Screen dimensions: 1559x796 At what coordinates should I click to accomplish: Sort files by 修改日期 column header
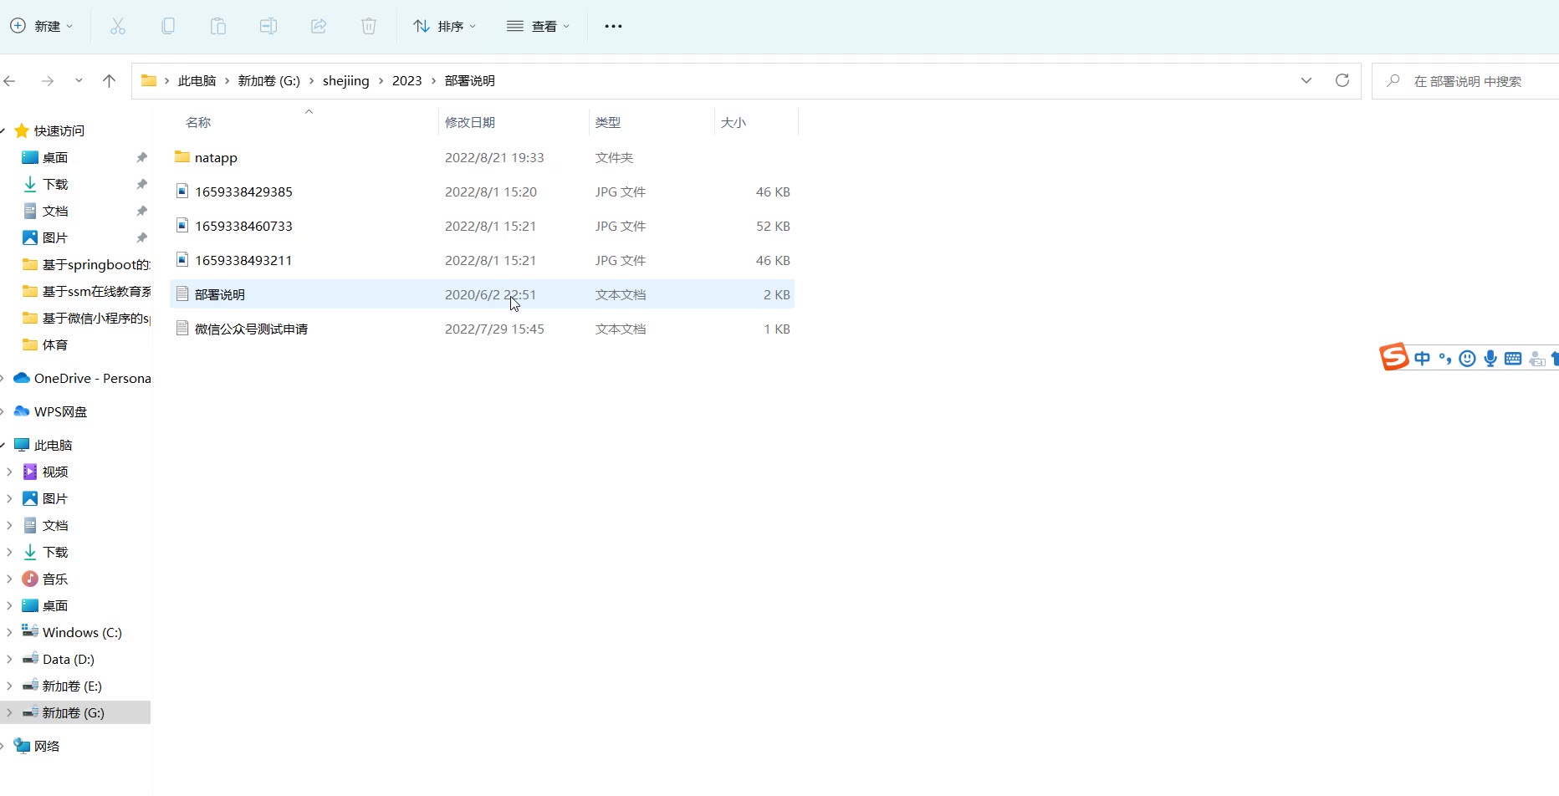coord(470,123)
